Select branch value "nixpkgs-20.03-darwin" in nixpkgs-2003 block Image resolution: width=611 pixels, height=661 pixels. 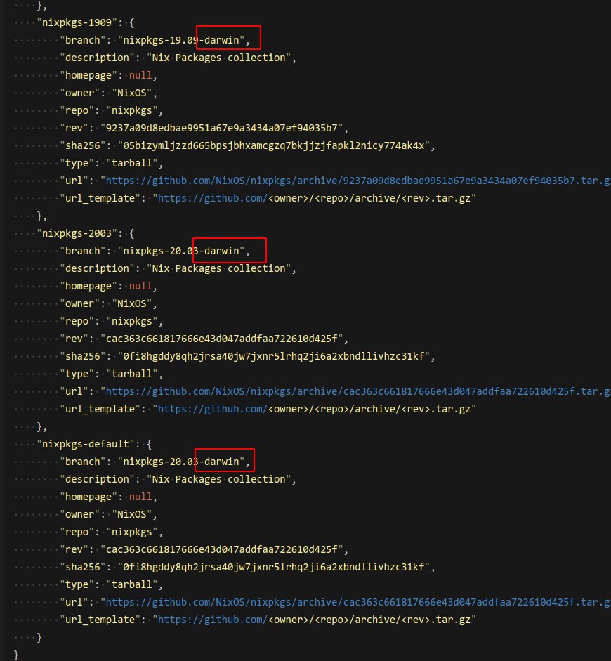[x=181, y=251]
